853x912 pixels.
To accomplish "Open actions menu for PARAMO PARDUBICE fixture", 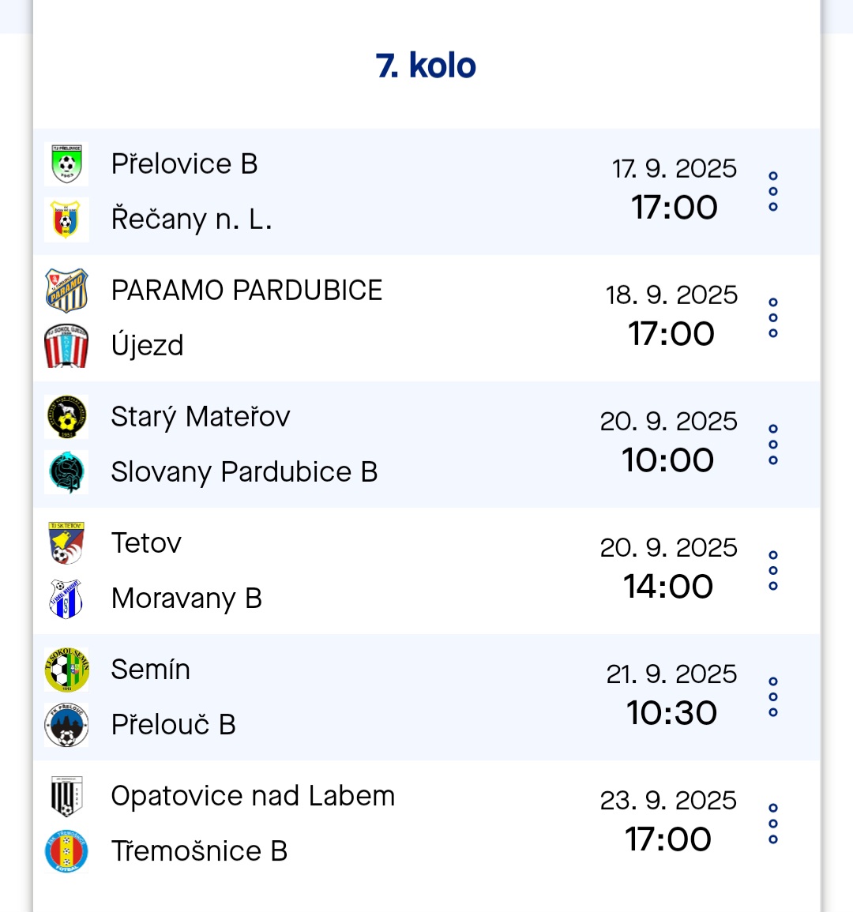I will (773, 316).
